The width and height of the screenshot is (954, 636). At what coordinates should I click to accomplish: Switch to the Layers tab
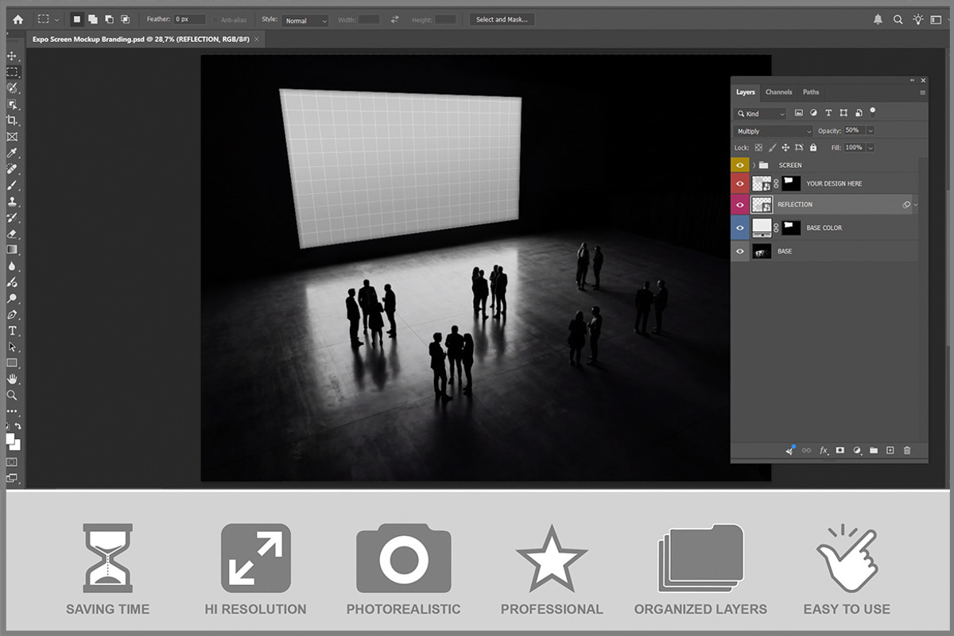click(x=746, y=92)
